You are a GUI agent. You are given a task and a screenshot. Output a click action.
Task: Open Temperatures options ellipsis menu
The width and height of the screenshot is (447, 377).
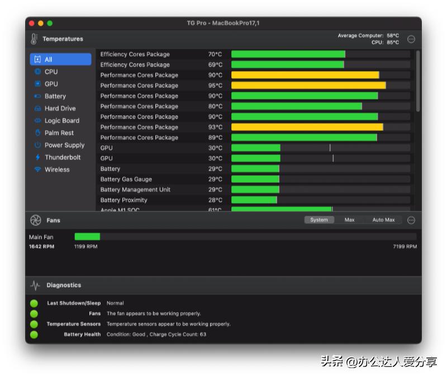(x=411, y=39)
